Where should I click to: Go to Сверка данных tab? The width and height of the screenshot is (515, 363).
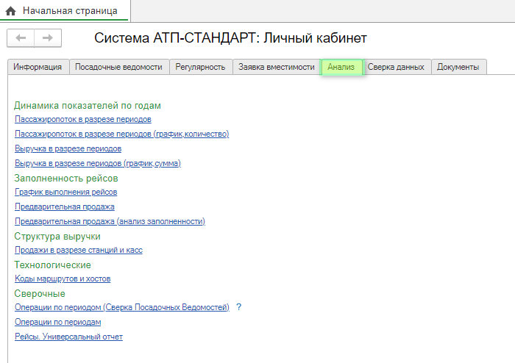pos(396,67)
